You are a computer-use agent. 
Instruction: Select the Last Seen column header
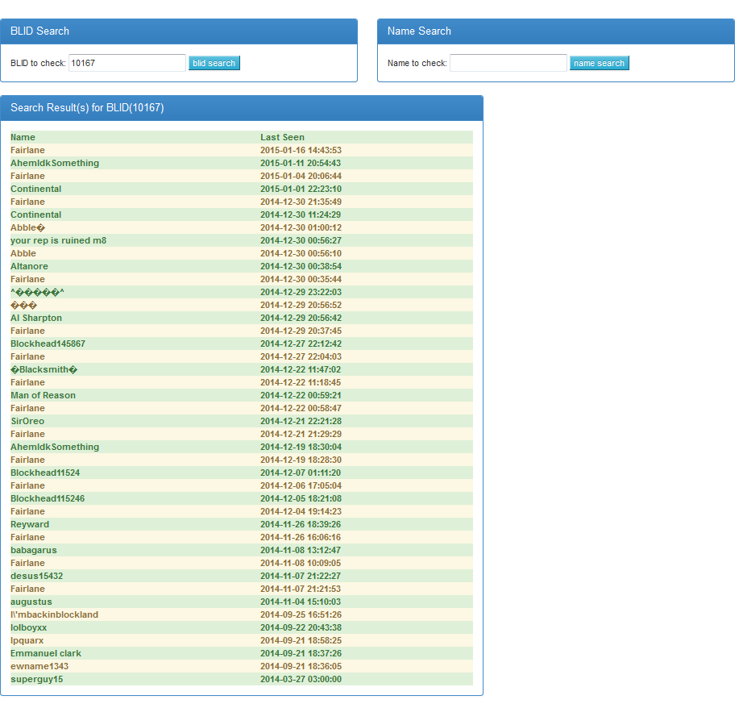point(282,137)
